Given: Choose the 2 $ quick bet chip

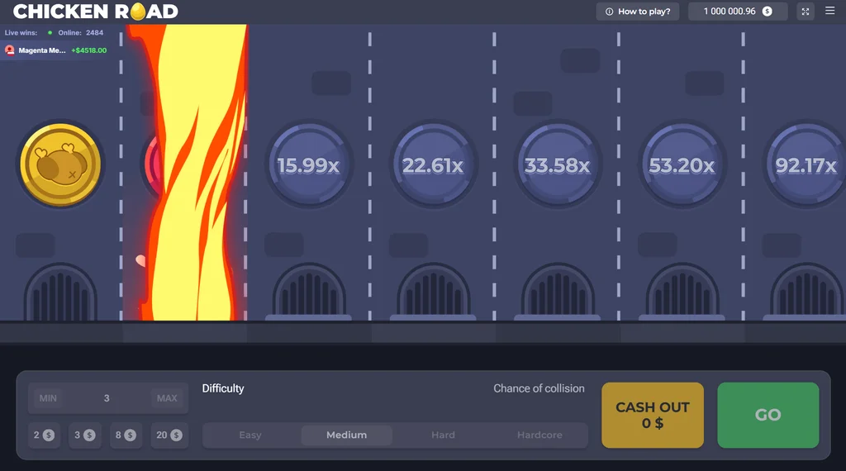Looking at the screenshot, I should coord(44,435).
